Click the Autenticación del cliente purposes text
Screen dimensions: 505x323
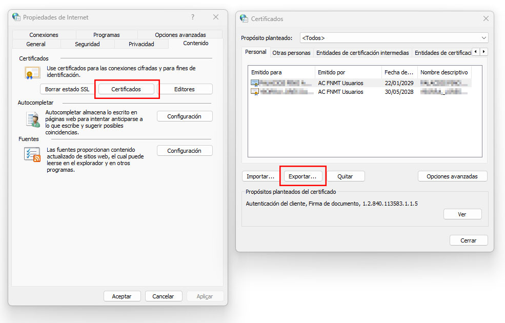[331, 204]
